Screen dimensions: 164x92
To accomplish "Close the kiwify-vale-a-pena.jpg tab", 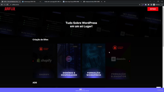I will (x=60, y=2).
